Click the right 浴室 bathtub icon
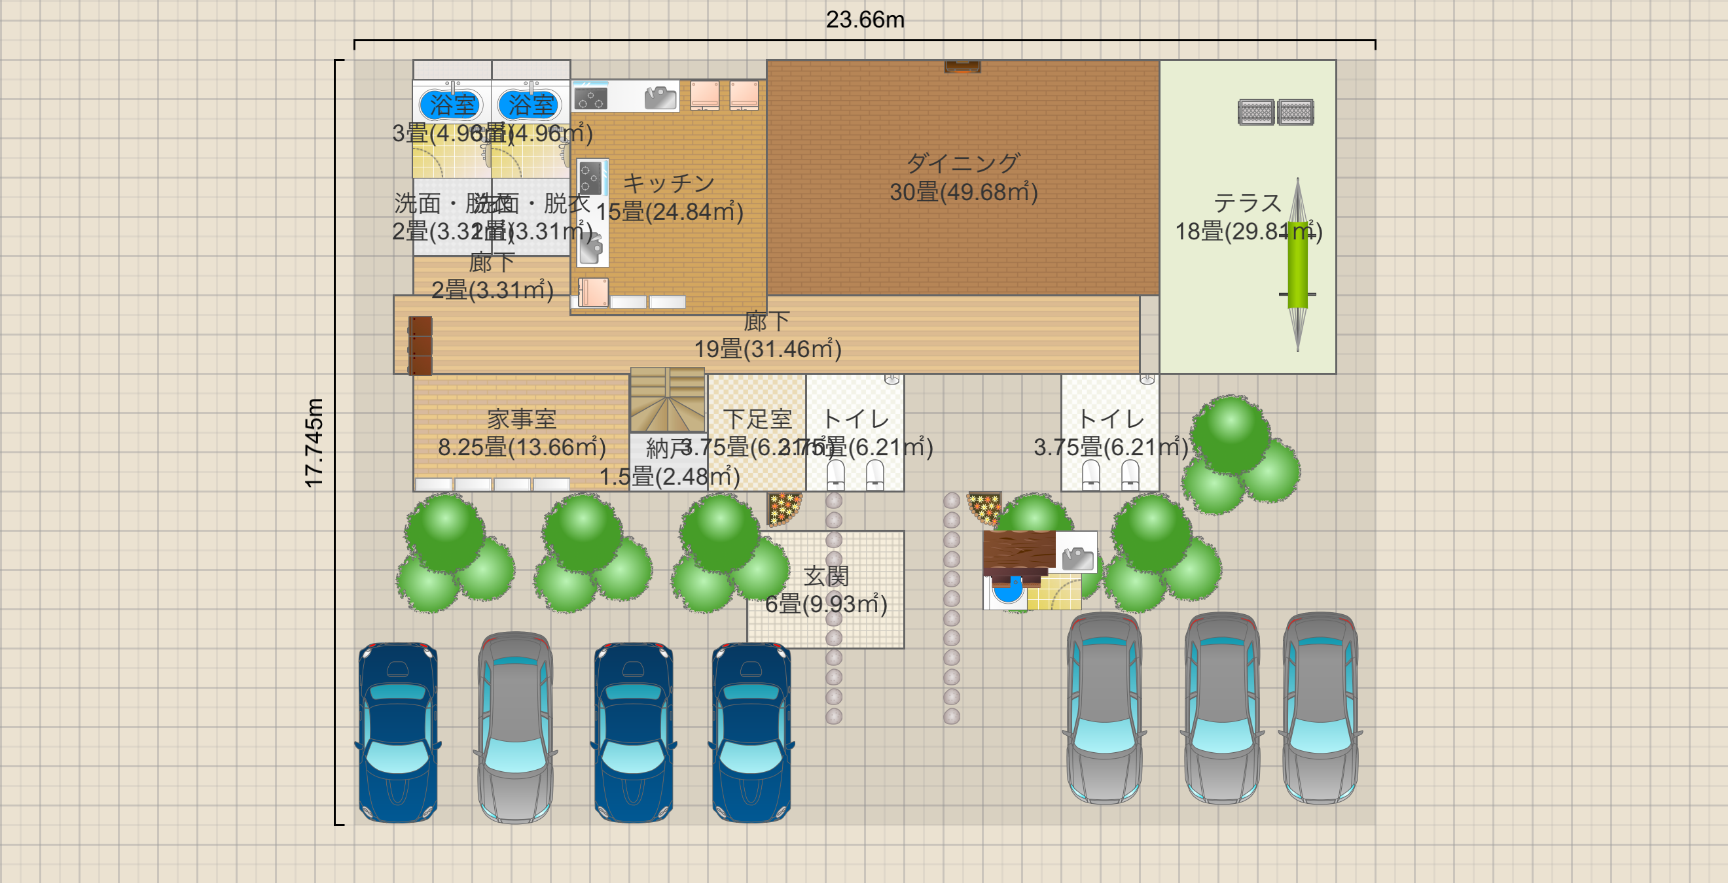Image resolution: width=1728 pixels, height=883 pixels. (530, 104)
